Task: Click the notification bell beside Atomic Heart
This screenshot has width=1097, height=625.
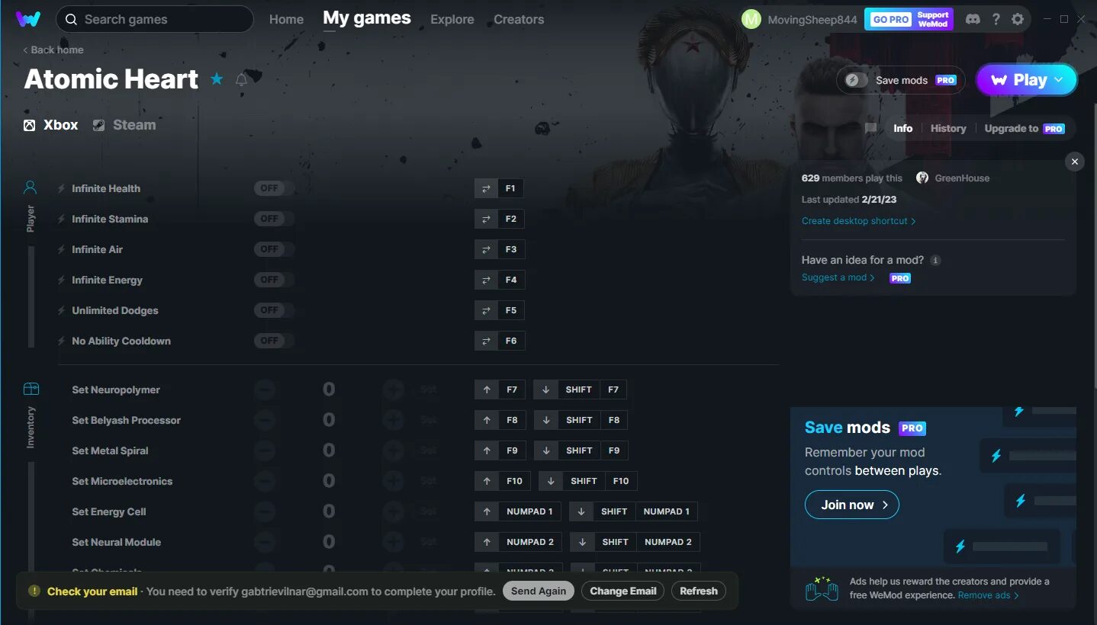Action: tap(241, 79)
